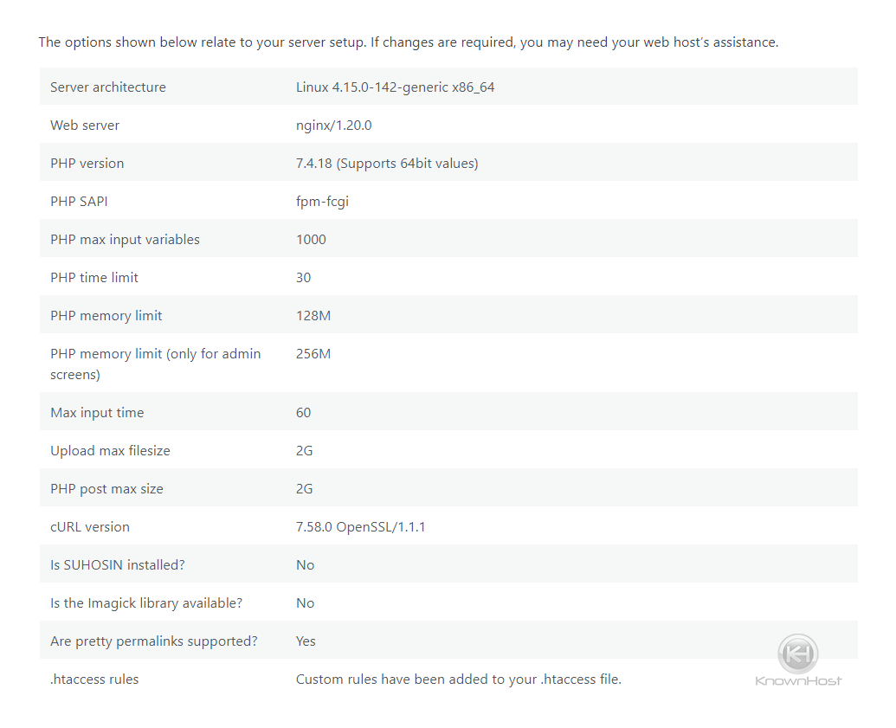Click the custom .htaccess rules message
Screen dimensions: 896x728
[459, 680]
